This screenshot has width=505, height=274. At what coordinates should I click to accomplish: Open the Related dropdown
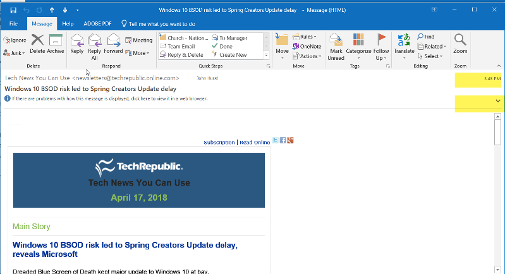point(432,46)
